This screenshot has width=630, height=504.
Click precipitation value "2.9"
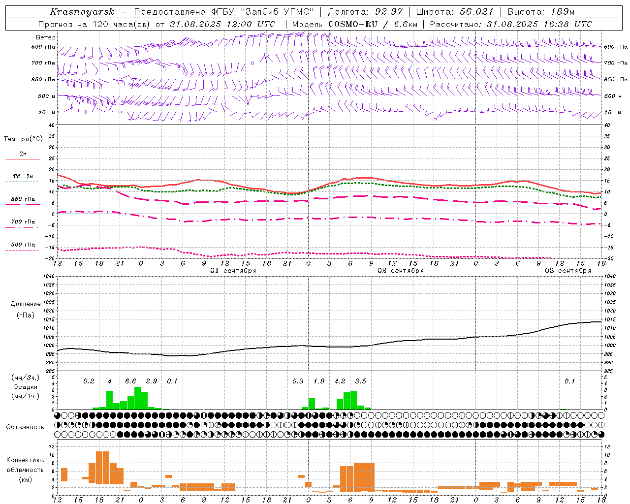tap(152, 381)
